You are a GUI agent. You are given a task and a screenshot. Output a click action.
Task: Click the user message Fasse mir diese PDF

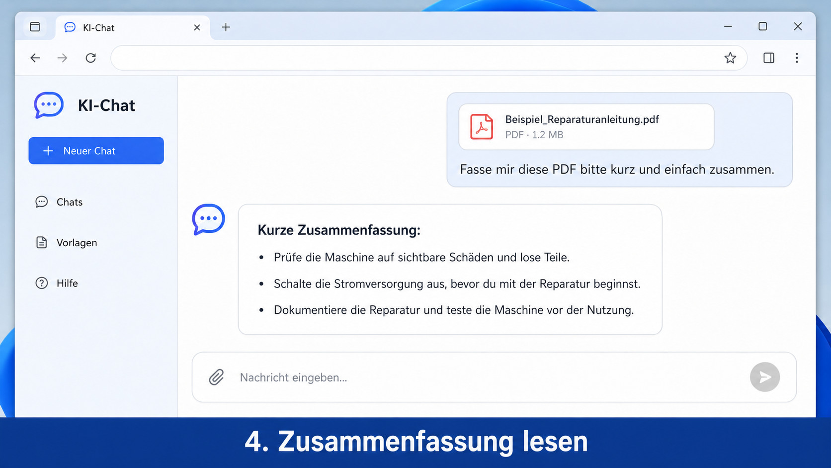click(x=617, y=170)
